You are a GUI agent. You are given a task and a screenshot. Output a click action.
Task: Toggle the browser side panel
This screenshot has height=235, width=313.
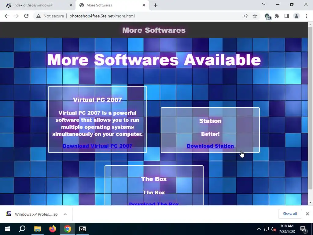tap(287, 16)
